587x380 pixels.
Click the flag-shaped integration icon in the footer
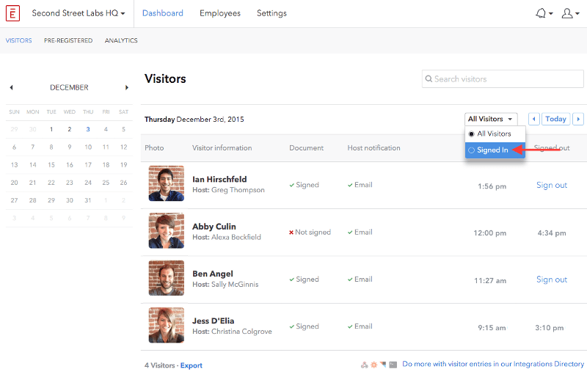383,365
